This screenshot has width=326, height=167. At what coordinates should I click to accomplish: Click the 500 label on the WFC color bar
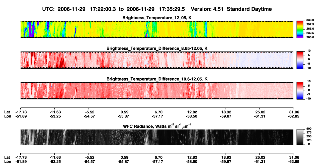(308, 129)
